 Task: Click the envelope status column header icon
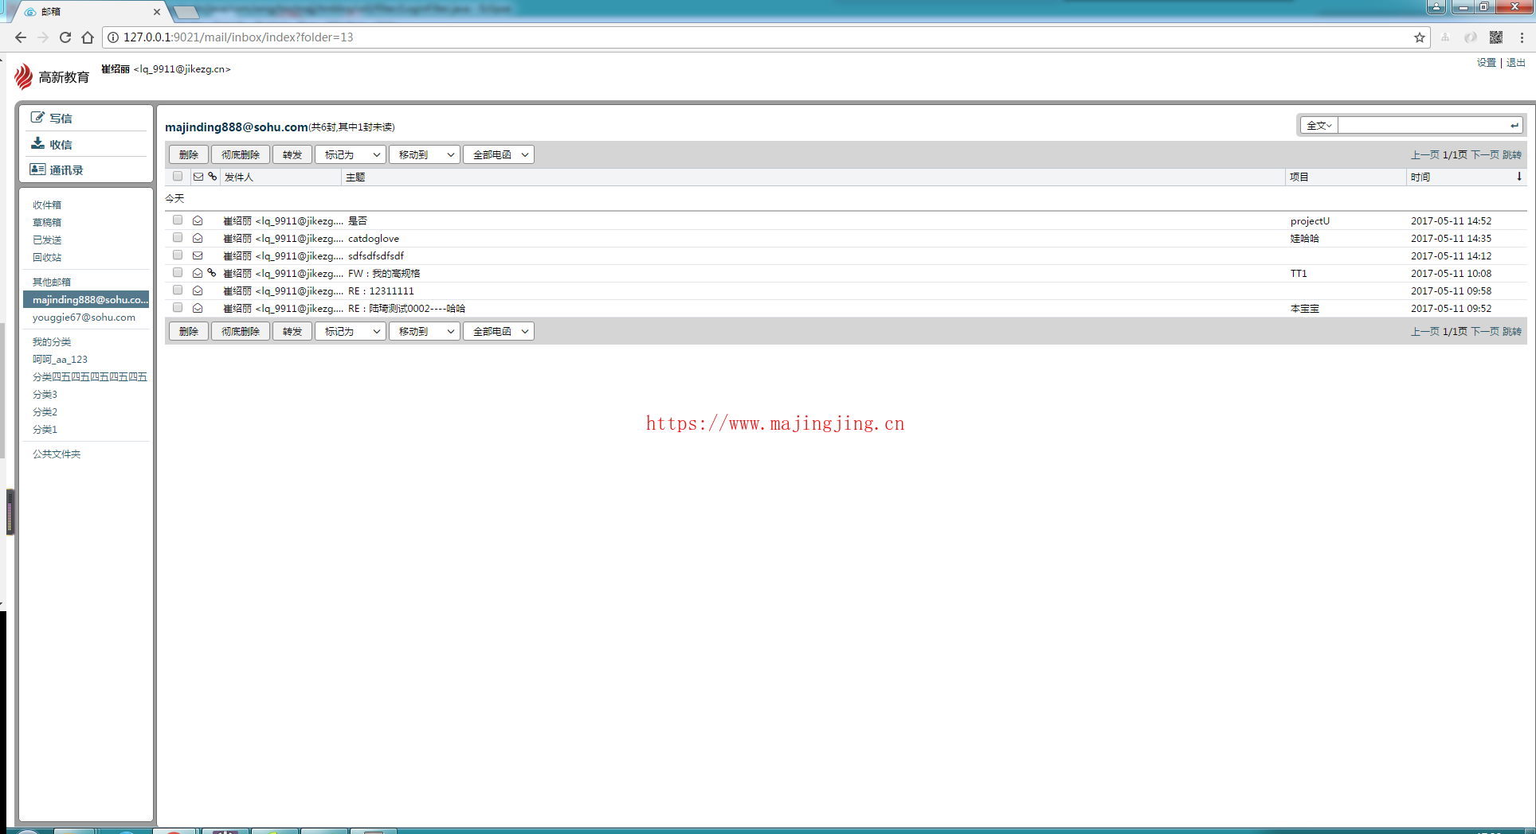(198, 177)
